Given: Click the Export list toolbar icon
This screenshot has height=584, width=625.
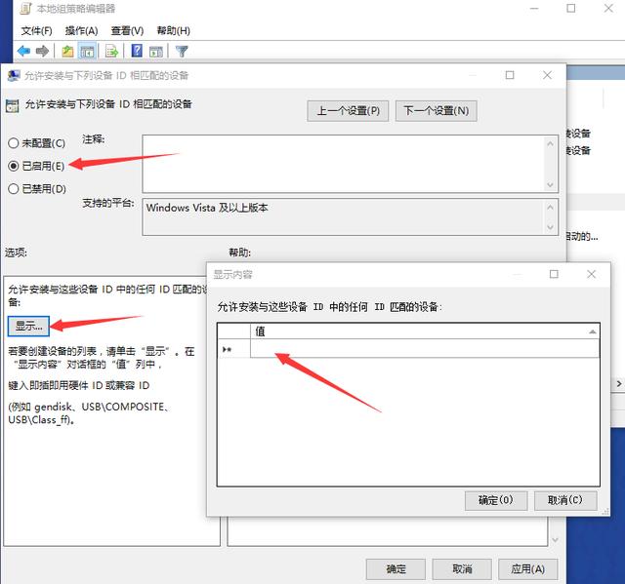Looking at the screenshot, I should coord(111,51).
